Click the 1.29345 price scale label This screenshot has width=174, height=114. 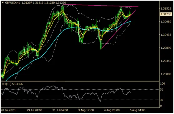(166, 61)
